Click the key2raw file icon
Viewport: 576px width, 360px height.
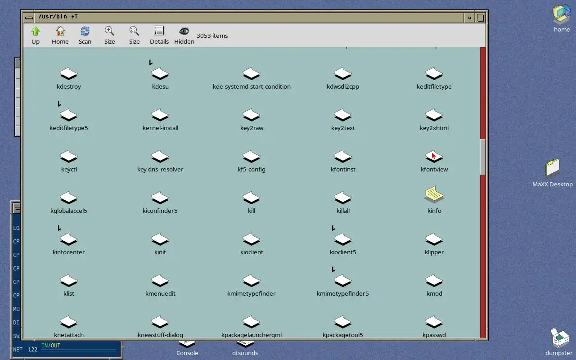point(252,115)
